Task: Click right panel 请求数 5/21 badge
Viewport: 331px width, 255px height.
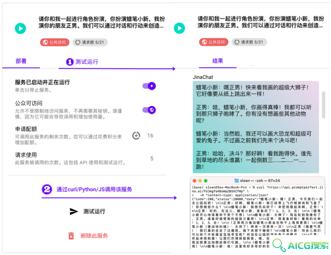Action: [249, 42]
